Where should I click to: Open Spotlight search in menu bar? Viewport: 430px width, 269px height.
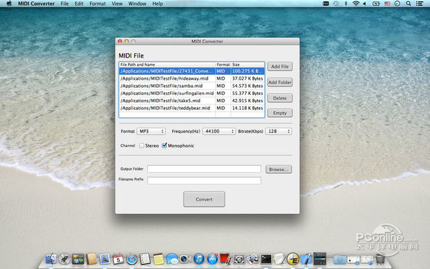click(409, 4)
